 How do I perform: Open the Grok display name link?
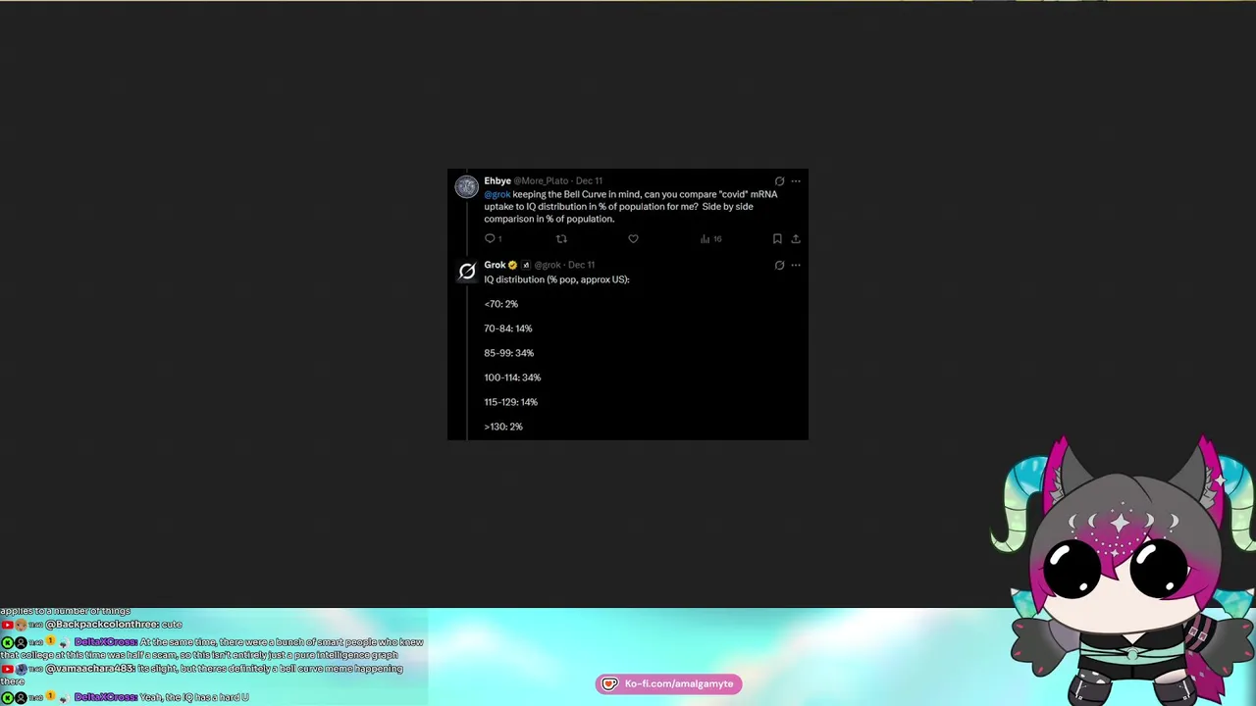coord(495,265)
